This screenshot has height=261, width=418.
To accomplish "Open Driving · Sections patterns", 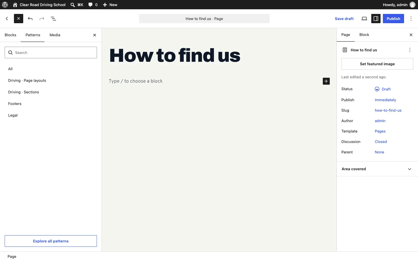I will (x=51, y=92).
